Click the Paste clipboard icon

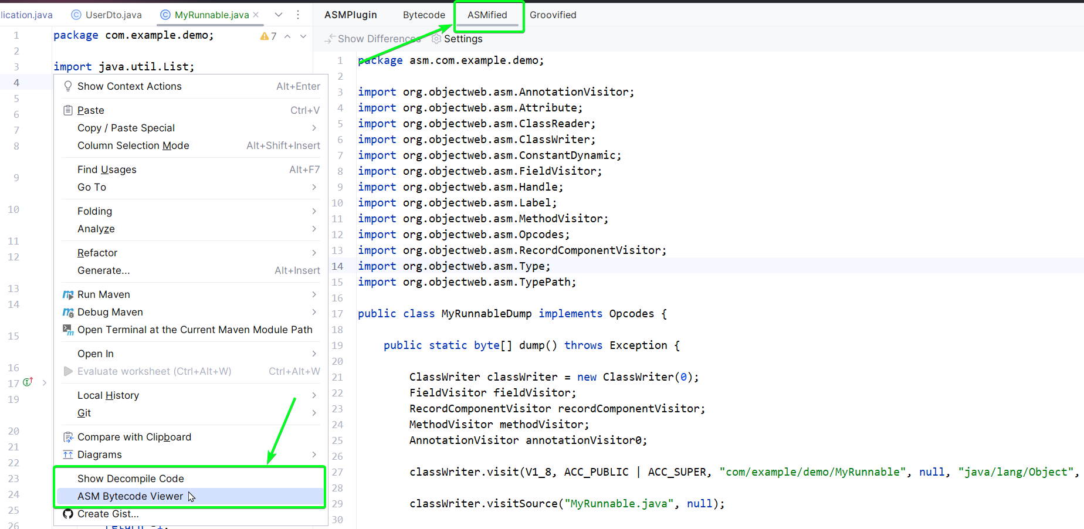68,110
